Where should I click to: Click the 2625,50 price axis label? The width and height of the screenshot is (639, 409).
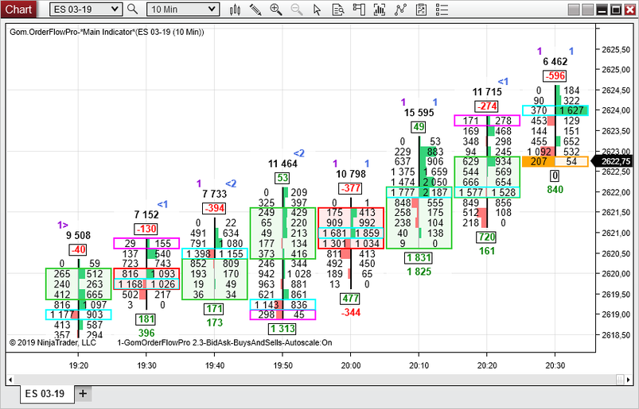pos(616,49)
